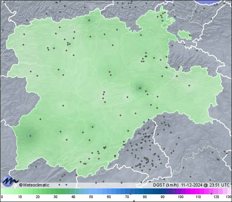Viewport: 232px width, 202px height.
Task: Click the 100 scale label
Action: (181, 197)
